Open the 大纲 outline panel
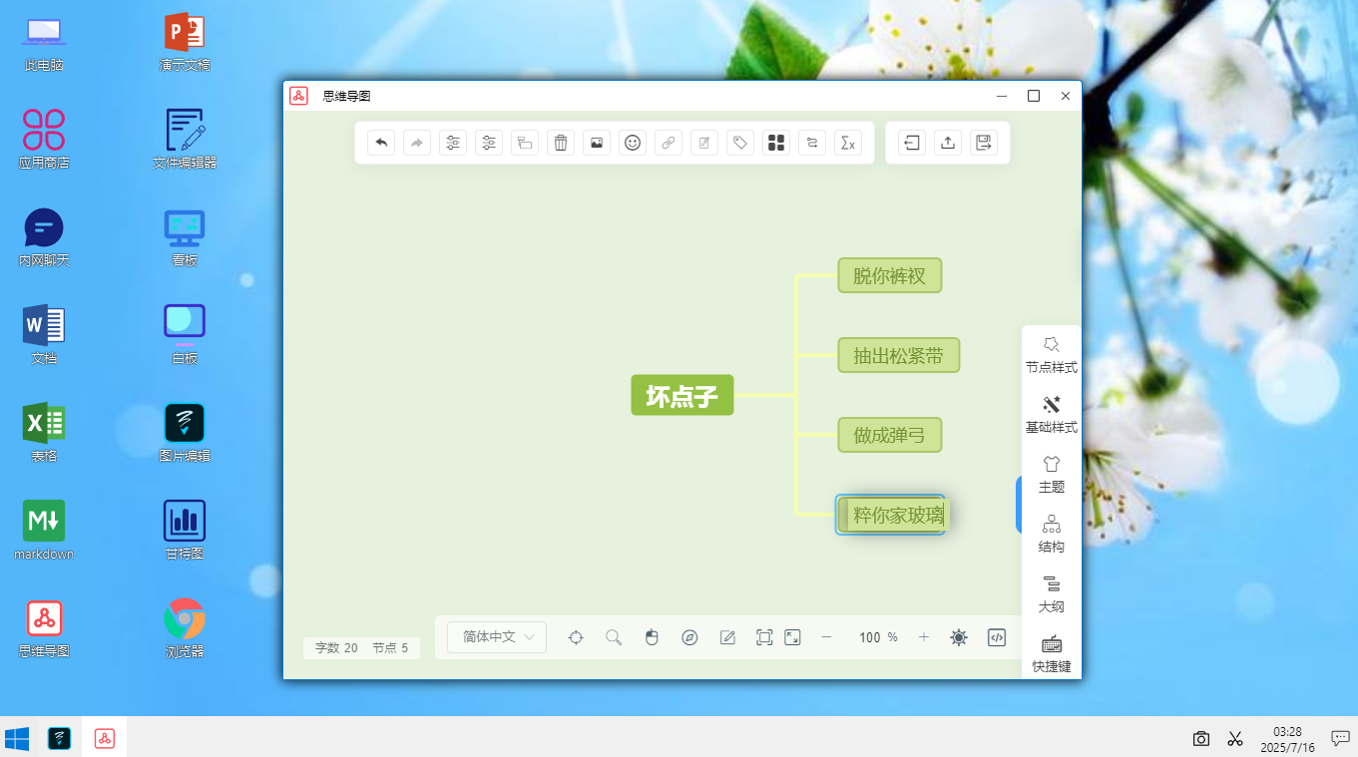Screen dimensions: 1358x757 pyautogui.click(x=1052, y=594)
